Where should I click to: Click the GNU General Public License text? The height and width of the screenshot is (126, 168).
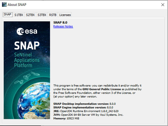[102, 89]
